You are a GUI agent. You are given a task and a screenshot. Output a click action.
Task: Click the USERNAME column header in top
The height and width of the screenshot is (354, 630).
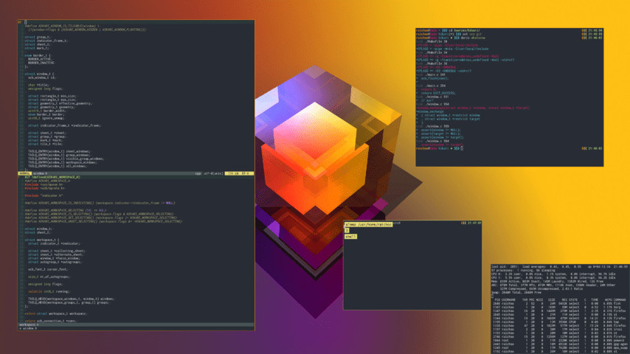tap(508, 299)
